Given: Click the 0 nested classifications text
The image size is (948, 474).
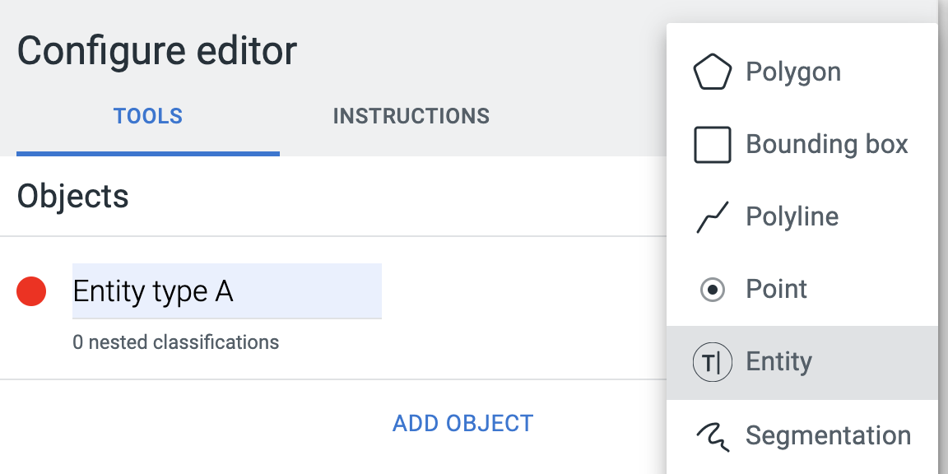Looking at the screenshot, I should point(176,342).
